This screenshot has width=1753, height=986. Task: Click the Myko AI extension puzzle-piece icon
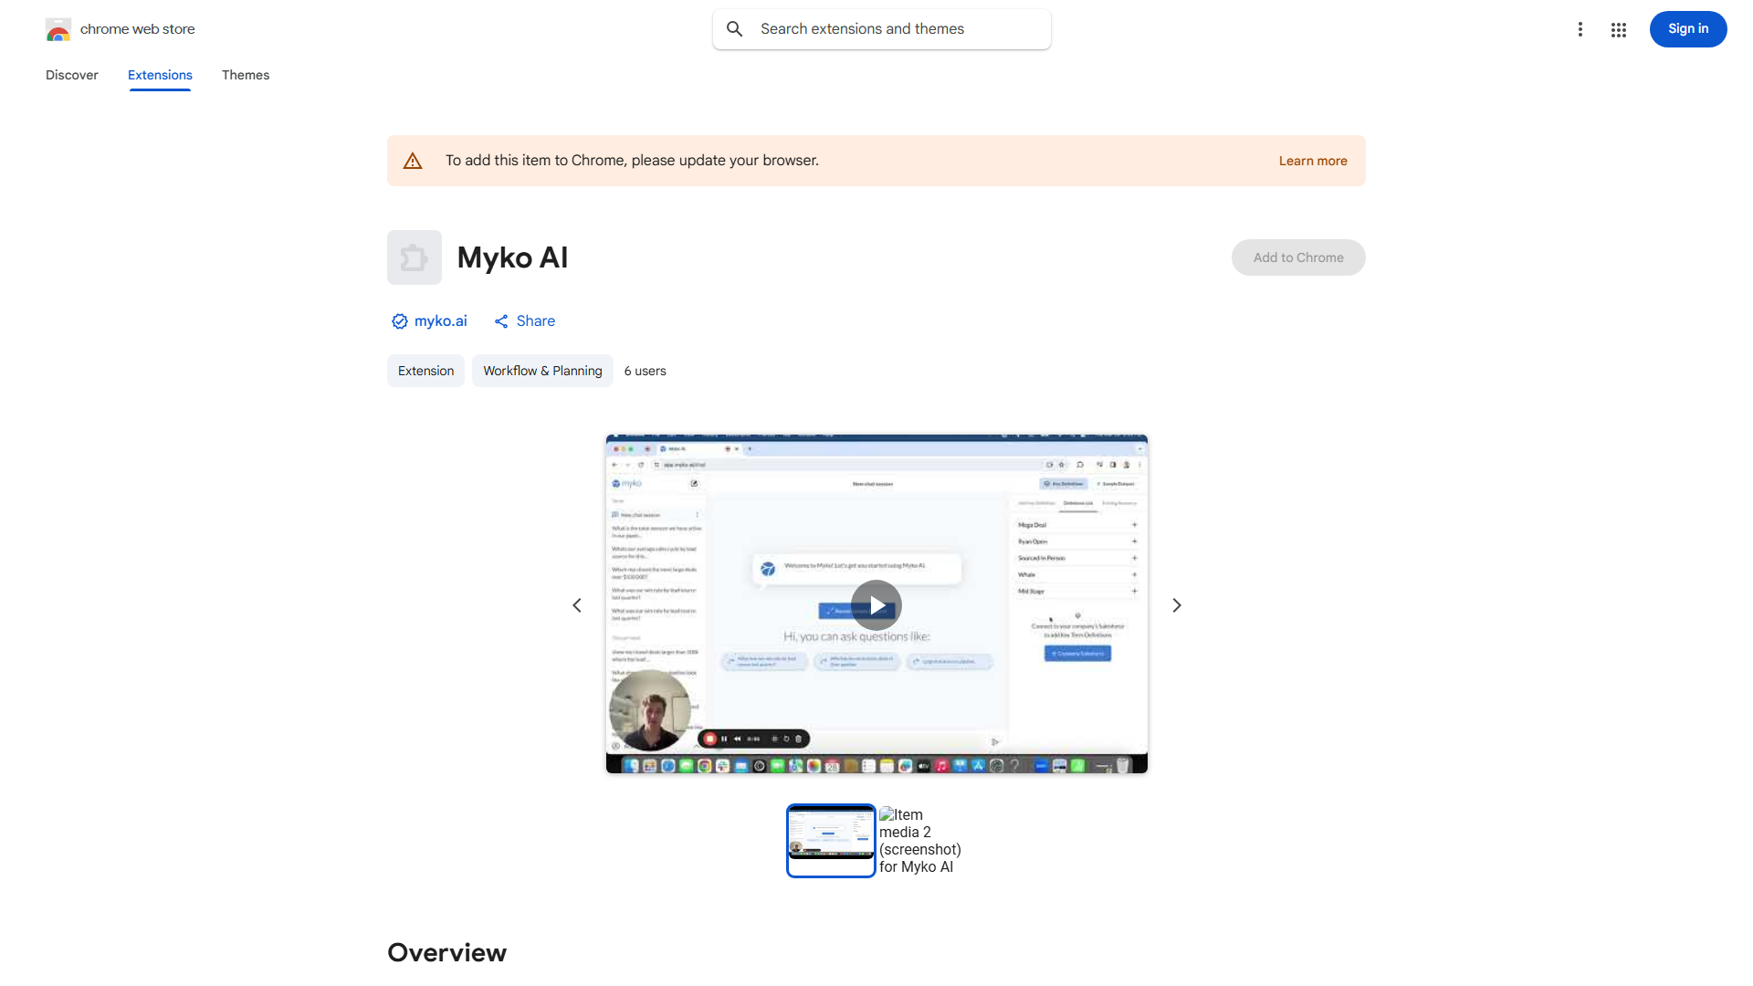tap(414, 257)
